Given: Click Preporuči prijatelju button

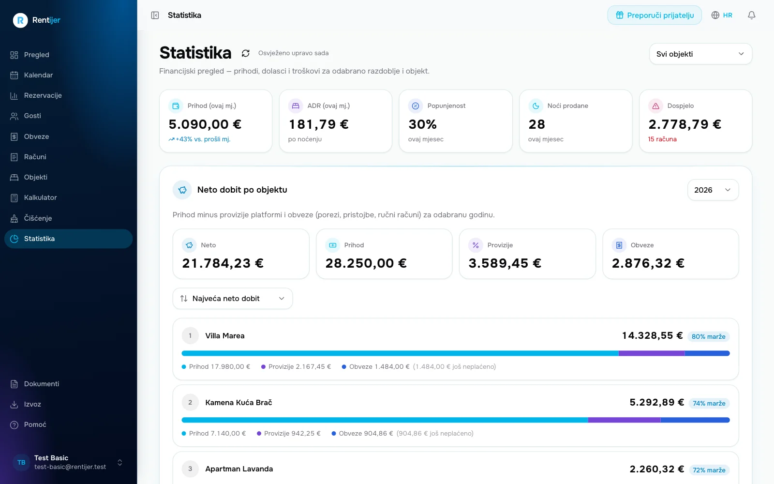Looking at the screenshot, I should pyautogui.click(x=655, y=15).
